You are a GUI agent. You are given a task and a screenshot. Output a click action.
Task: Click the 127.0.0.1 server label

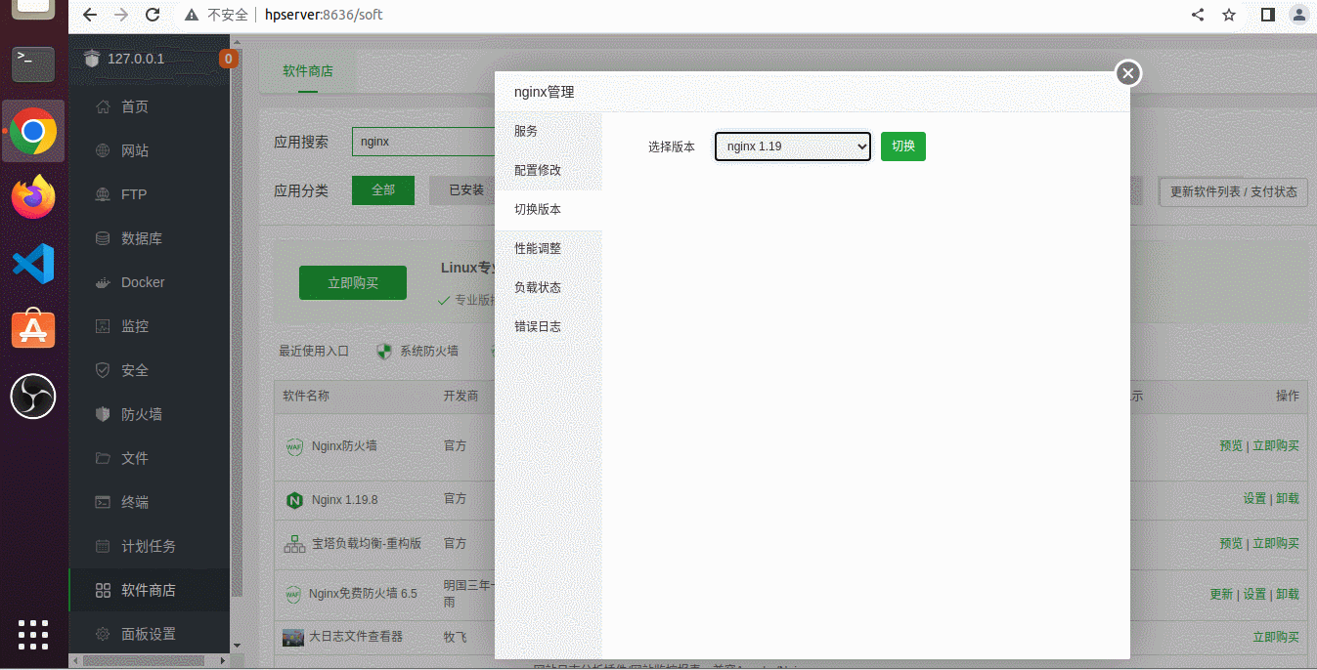pyautogui.click(x=136, y=59)
